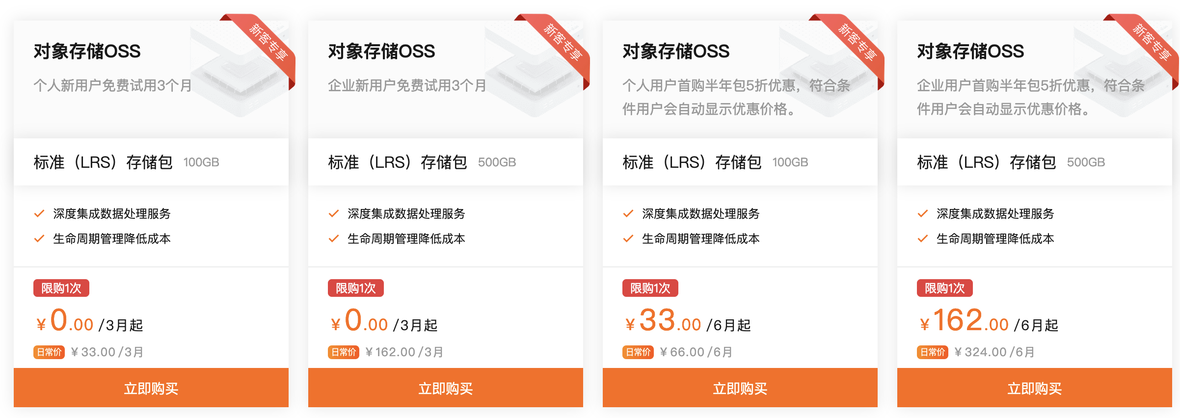The image size is (1180, 418).
Task: Click 立即购买 on the free personal trial card
Action: [x=150, y=388]
